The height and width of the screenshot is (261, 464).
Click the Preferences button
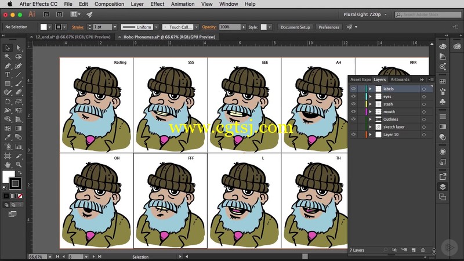click(x=329, y=27)
